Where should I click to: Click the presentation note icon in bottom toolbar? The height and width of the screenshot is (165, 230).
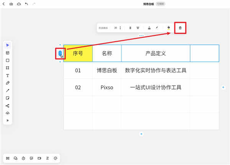point(31,158)
